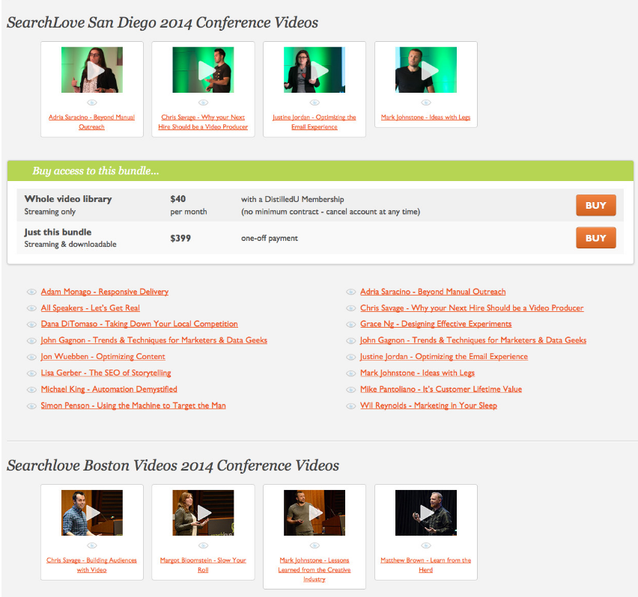The image size is (638, 597).
Task: Open Dana DiTomaso Local Competition link
Action: pos(139,324)
